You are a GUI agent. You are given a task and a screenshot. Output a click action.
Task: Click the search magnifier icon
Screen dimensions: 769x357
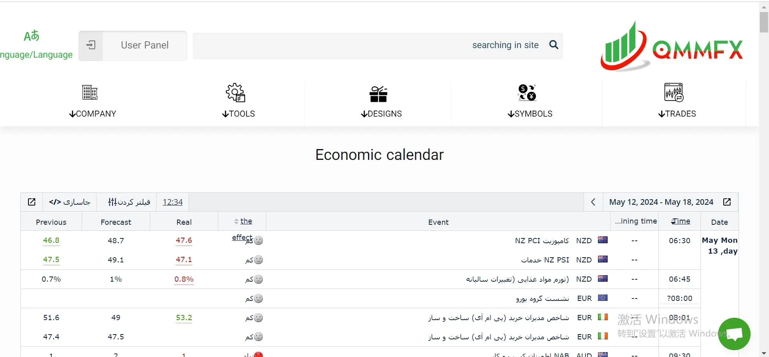pyautogui.click(x=554, y=45)
